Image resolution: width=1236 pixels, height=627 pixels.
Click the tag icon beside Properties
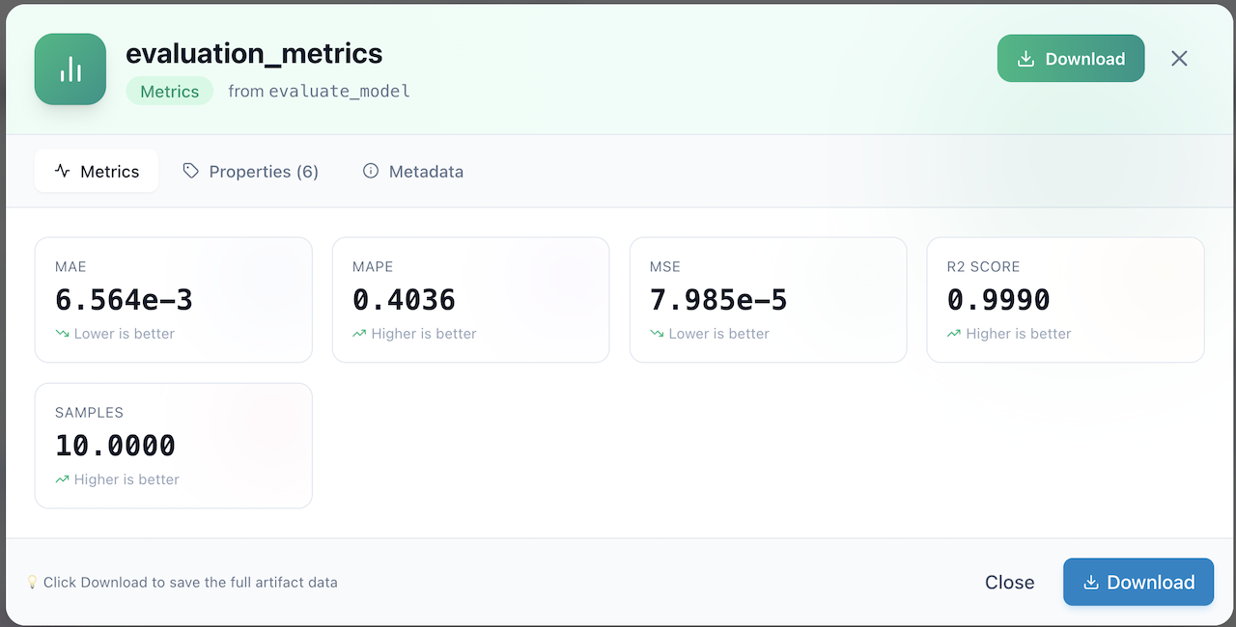[189, 171]
